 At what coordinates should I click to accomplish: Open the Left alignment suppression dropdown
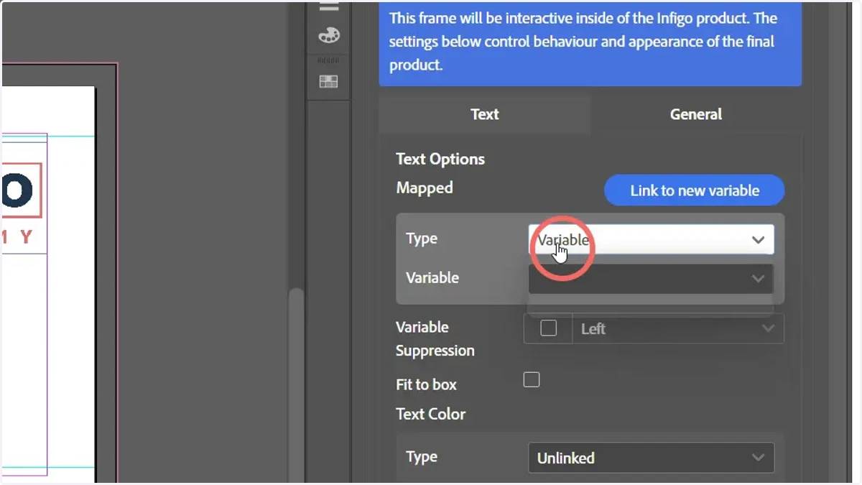(677, 328)
